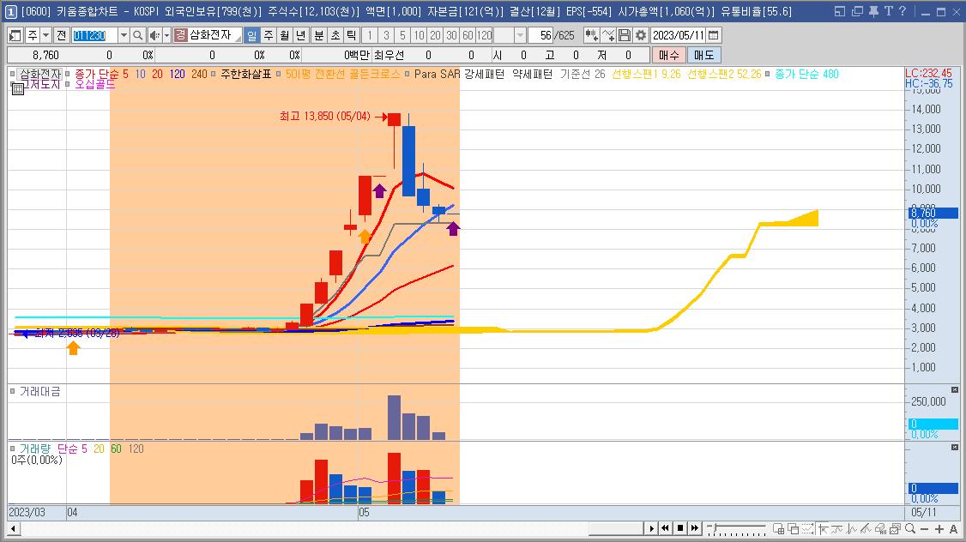Viewport: 966px width, 542px height.
Task: Save chart settings with floppy disk icon
Action: (x=624, y=36)
